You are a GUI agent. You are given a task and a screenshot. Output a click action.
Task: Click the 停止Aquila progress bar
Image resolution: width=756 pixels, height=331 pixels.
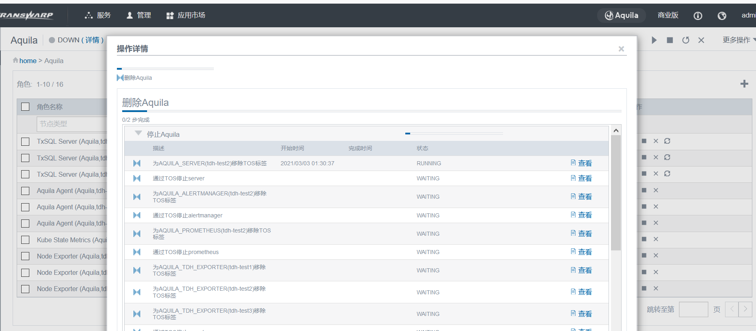[454, 134]
